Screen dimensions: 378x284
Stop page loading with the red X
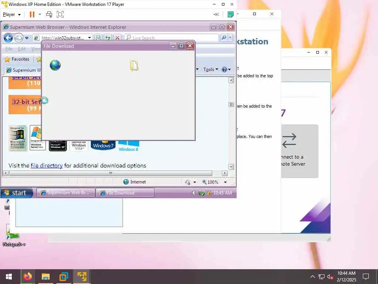click(x=117, y=38)
